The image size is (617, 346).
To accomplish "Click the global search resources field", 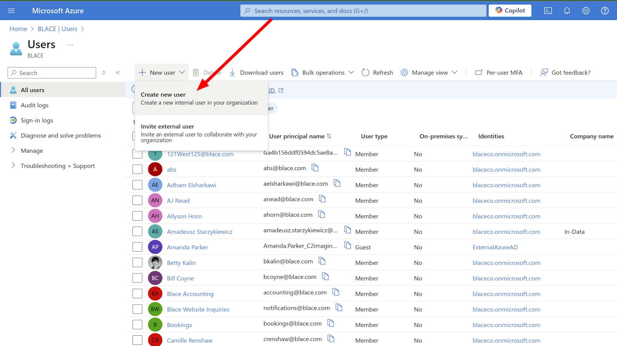I will click(x=363, y=11).
